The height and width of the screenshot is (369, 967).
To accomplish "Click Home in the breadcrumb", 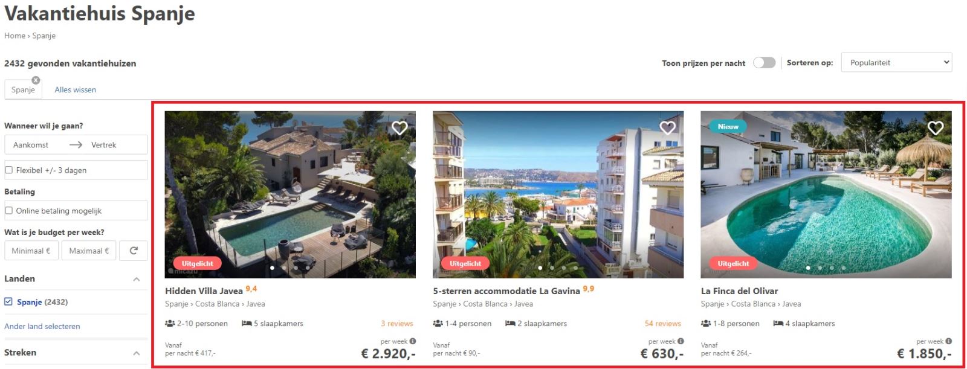I will pyautogui.click(x=15, y=36).
